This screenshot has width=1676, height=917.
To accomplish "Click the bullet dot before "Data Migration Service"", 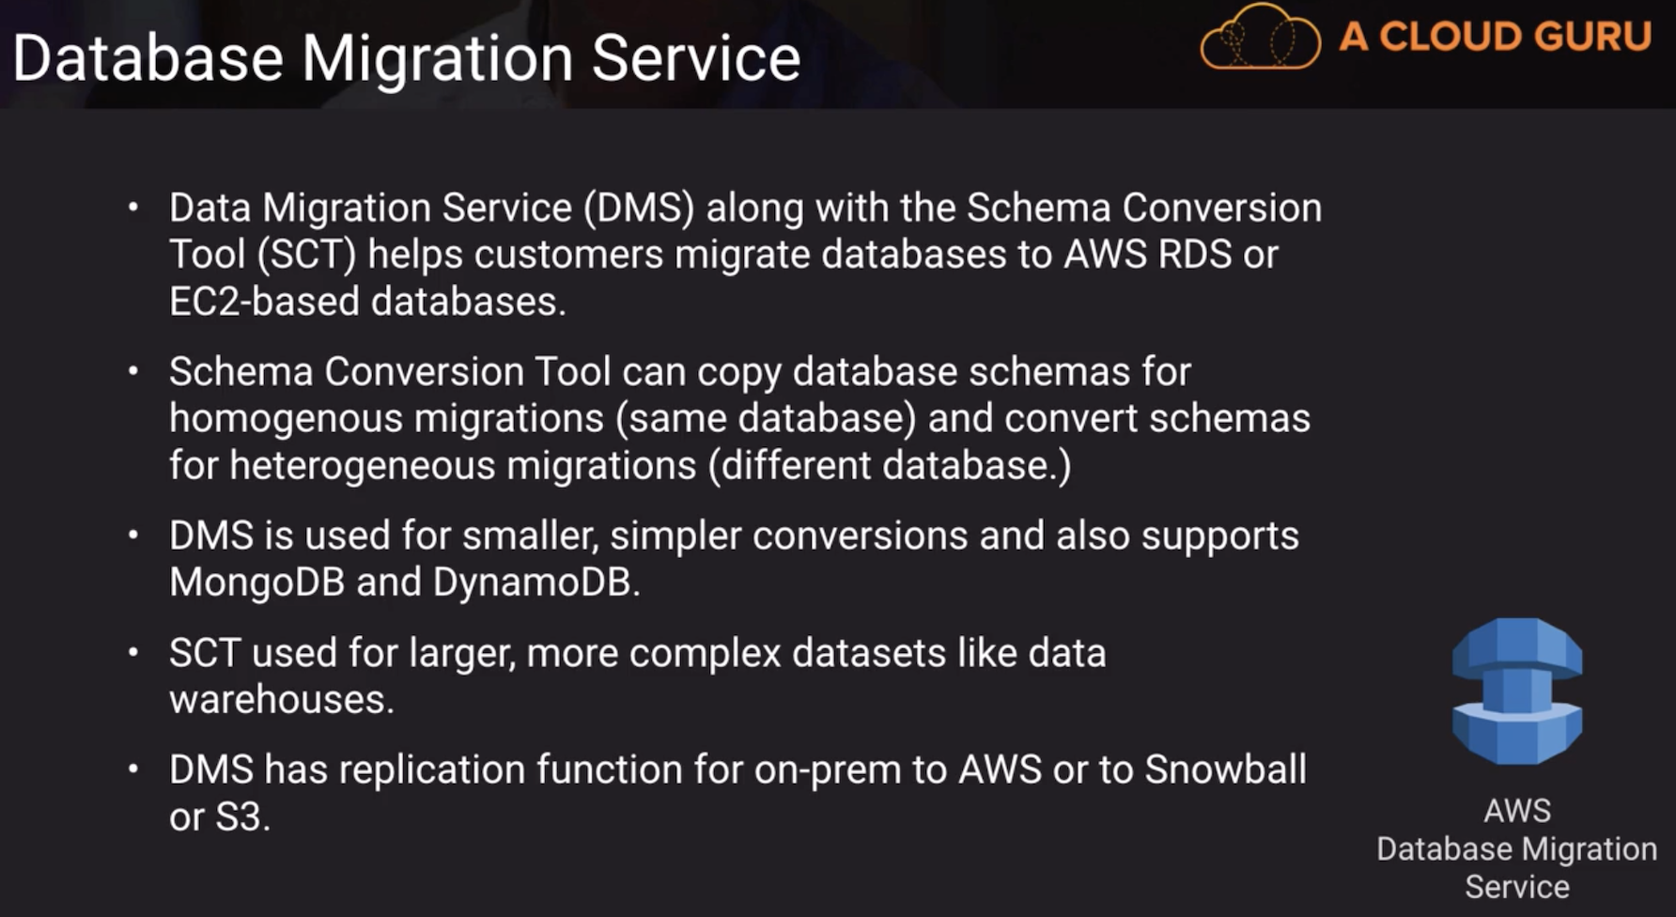I will [x=133, y=207].
